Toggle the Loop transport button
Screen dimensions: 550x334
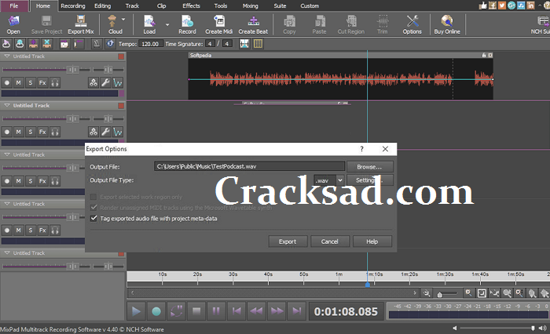177,311
